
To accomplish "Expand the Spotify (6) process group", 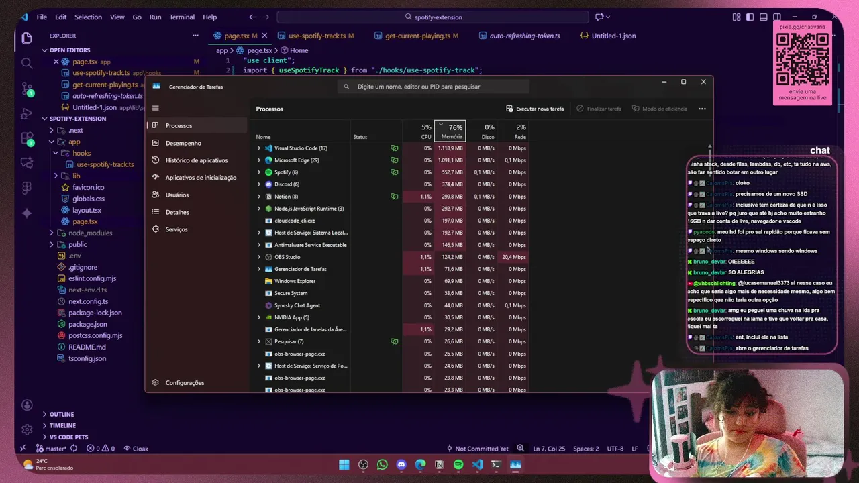I will [259, 172].
